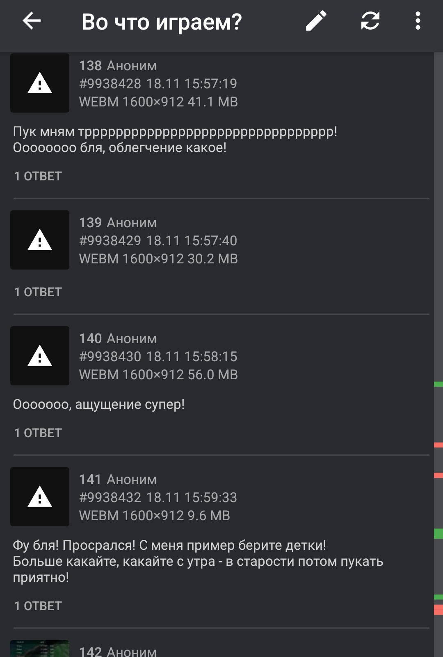Screen dimensions: 443x657
Task: Open warning thumbnail of post 138
Action: [x=40, y=83]
